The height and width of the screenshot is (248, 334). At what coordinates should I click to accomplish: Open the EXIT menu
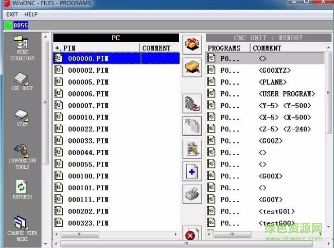(12, 14)
